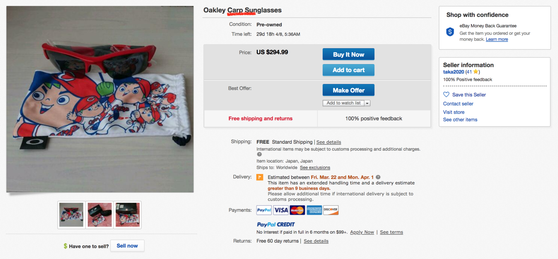Click the American Express payment logo
This screenshot has width=558, height=259.
click(x=314, y=210)
